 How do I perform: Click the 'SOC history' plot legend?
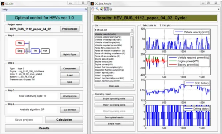coord(197,83)
